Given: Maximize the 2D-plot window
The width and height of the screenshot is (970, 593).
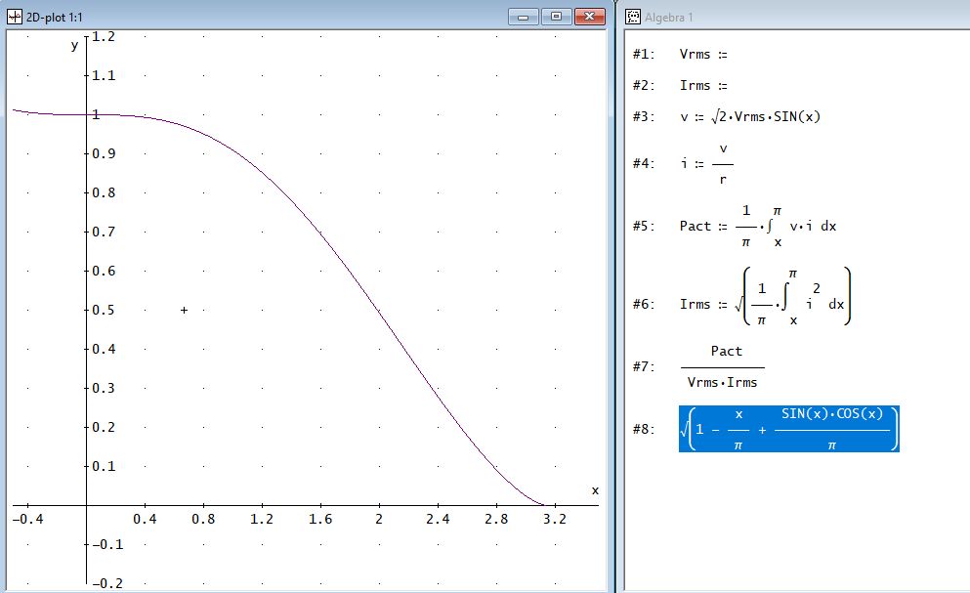Looking at the screenshot, I should point(556,17).
